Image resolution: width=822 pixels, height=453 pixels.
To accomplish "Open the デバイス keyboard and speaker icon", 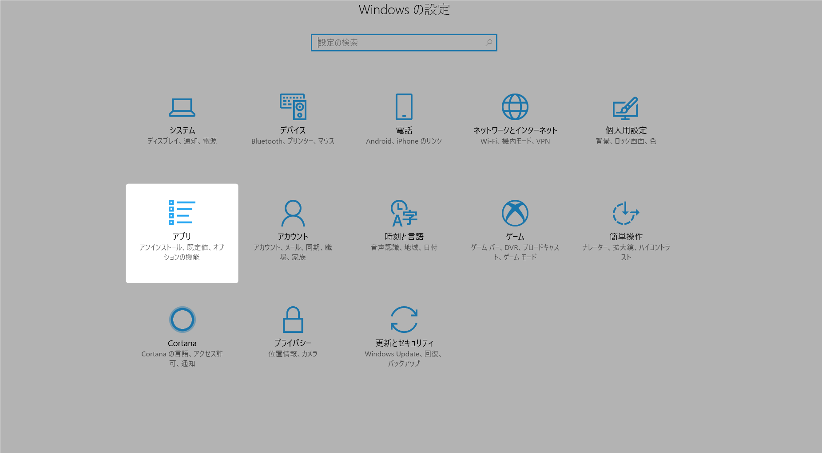I will point(293,107).
